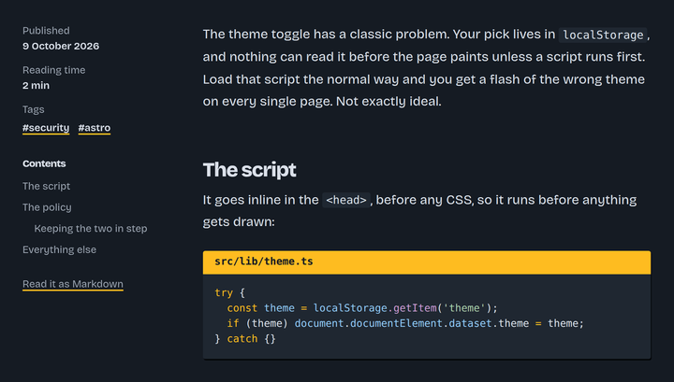Click the 'Contents' sidebar heading
Viewport: 674px width, 382px height.
44,163
